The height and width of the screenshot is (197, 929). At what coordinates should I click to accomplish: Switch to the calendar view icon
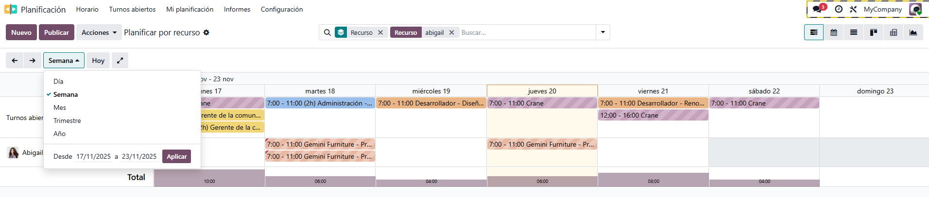(834, 32)
